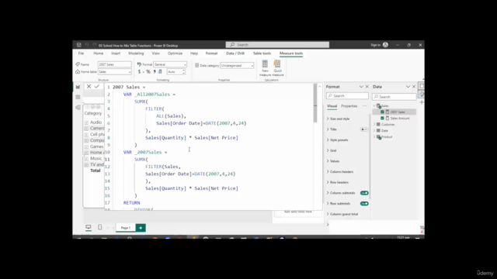Click the Format pane search box
This screenshot has width=497, height=279.
[x=347, y=96]
